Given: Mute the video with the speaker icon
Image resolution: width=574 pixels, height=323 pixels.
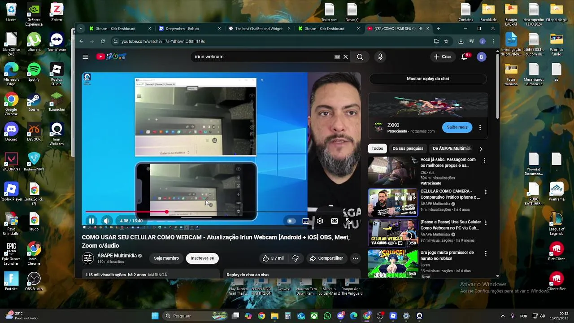Looking at the screenshot, I should [x=106, y=221].
